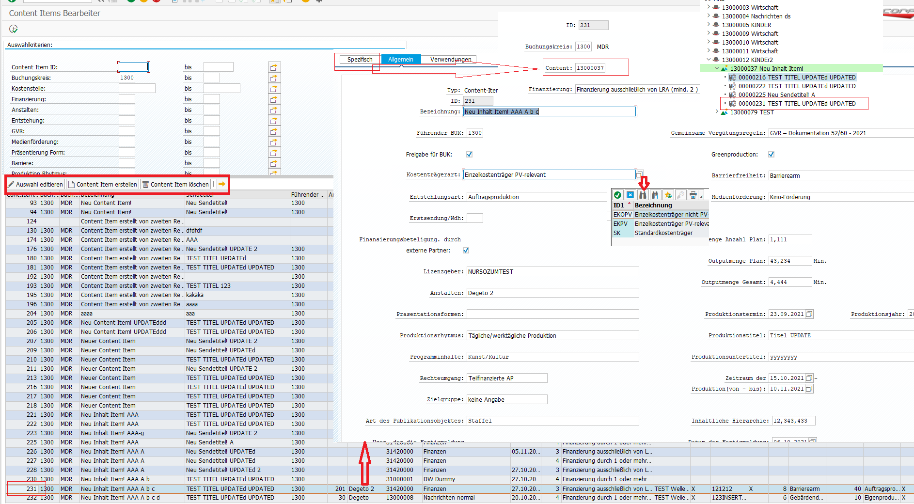Click the printer icon in value help popup

click(693, 195)
